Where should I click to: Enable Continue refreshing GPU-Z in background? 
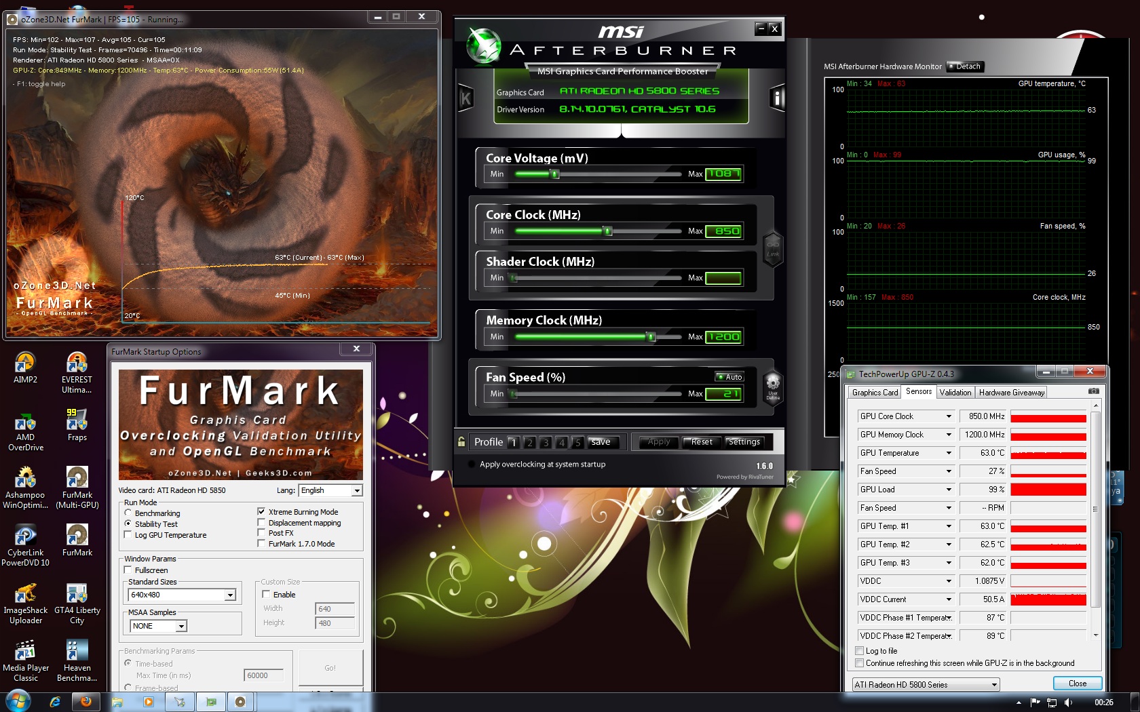860,663
